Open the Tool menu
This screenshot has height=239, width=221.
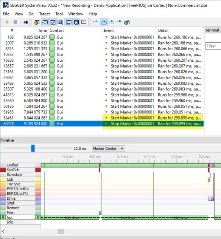tap(59, 14)
